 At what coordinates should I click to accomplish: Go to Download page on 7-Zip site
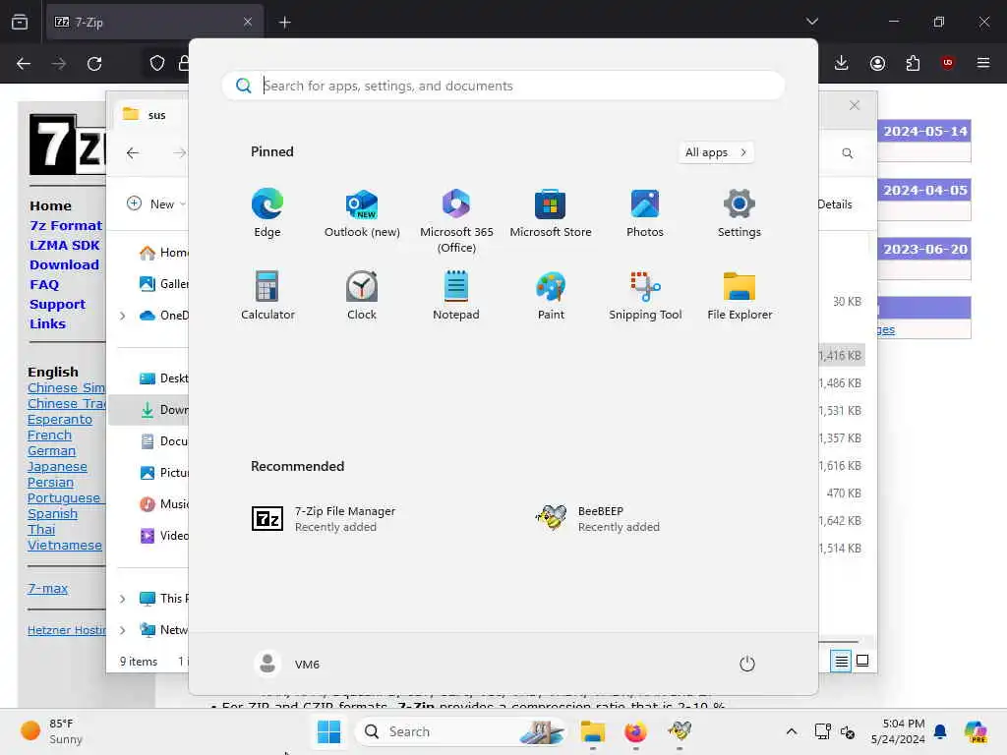click(64, 264)
